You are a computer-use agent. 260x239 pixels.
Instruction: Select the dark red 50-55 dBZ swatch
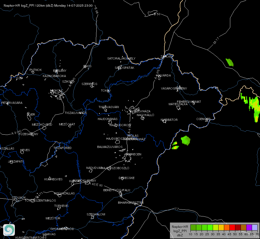[x=238, y=228]
